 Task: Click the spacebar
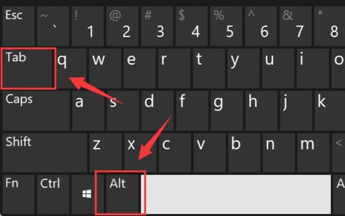237,194
